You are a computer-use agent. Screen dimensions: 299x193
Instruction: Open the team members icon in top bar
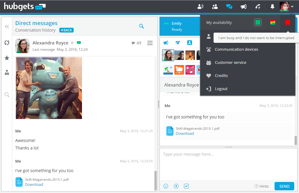tap(215, 7)
